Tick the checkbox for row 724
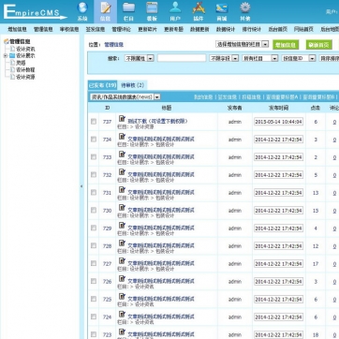This screenshot has height=339, width=339. (94, 317)
